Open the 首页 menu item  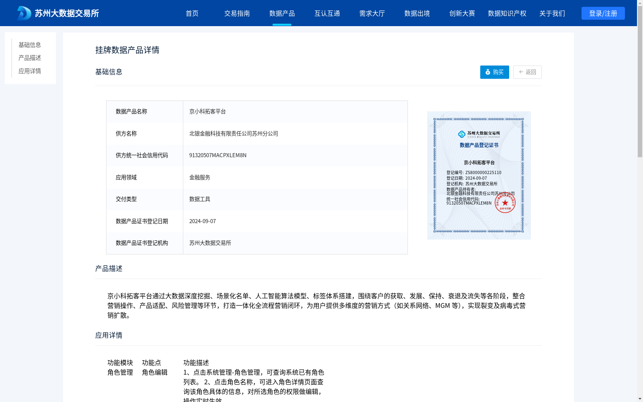click(192, 13)
